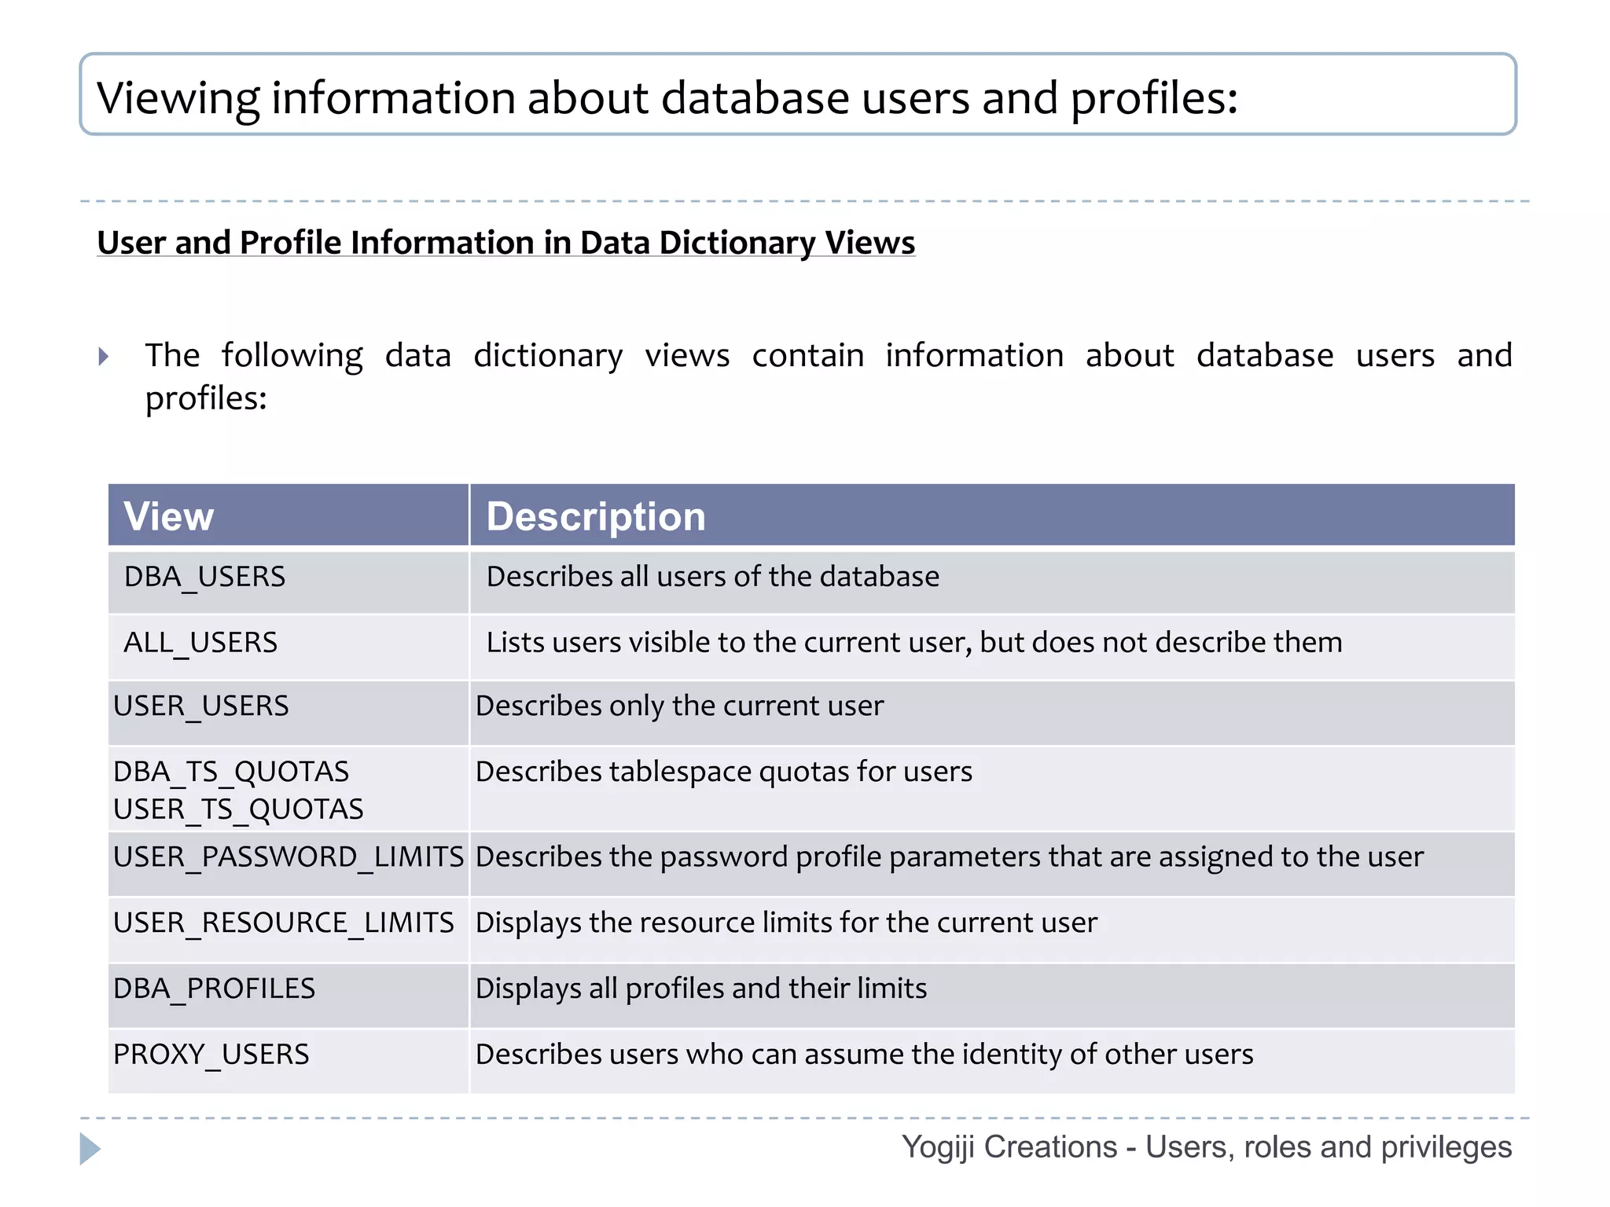Click the bullet arrow before 'The following data dictionary'
The image size is (1610, 1207).
pyautogui.click(x=104, y=357)
